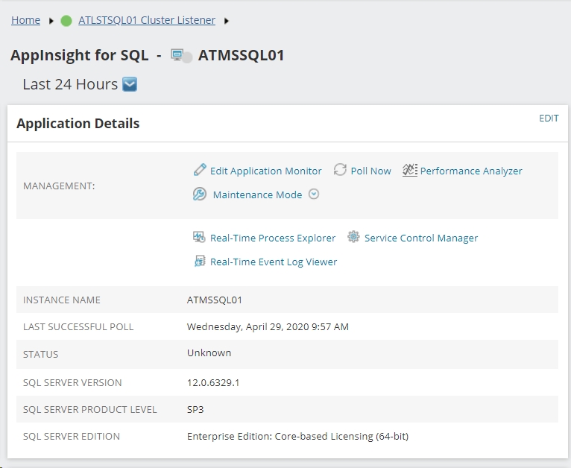Screen dimensions: 571x468
Task: Click the pencil icon for Edit Application Monitor
Action: click(x=200, y=170)
